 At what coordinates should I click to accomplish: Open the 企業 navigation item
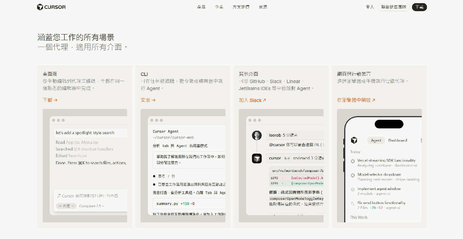pos(219,7)
